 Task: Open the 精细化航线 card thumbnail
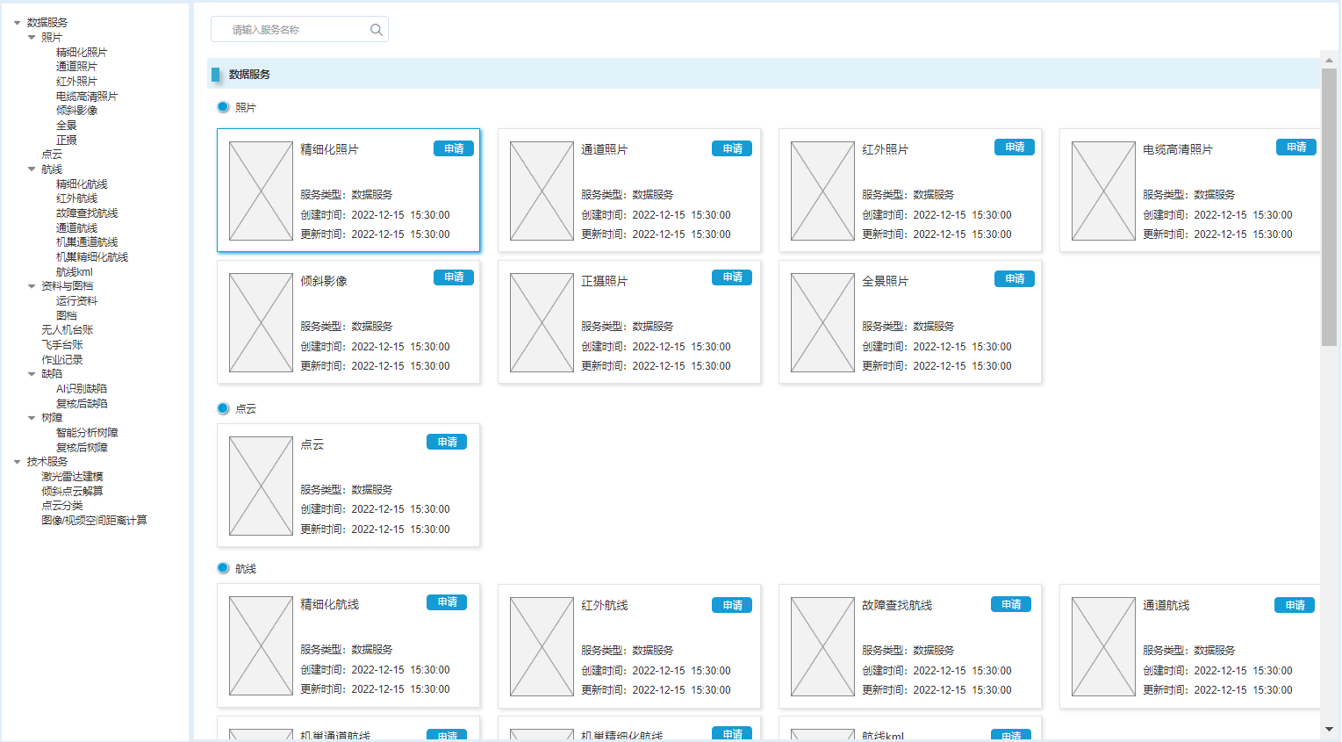tap(261, 646)
